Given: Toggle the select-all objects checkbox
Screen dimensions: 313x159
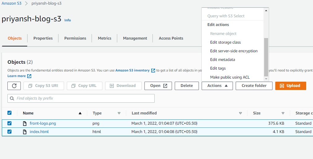Looking at the screenshot, I should pos(9,113).
